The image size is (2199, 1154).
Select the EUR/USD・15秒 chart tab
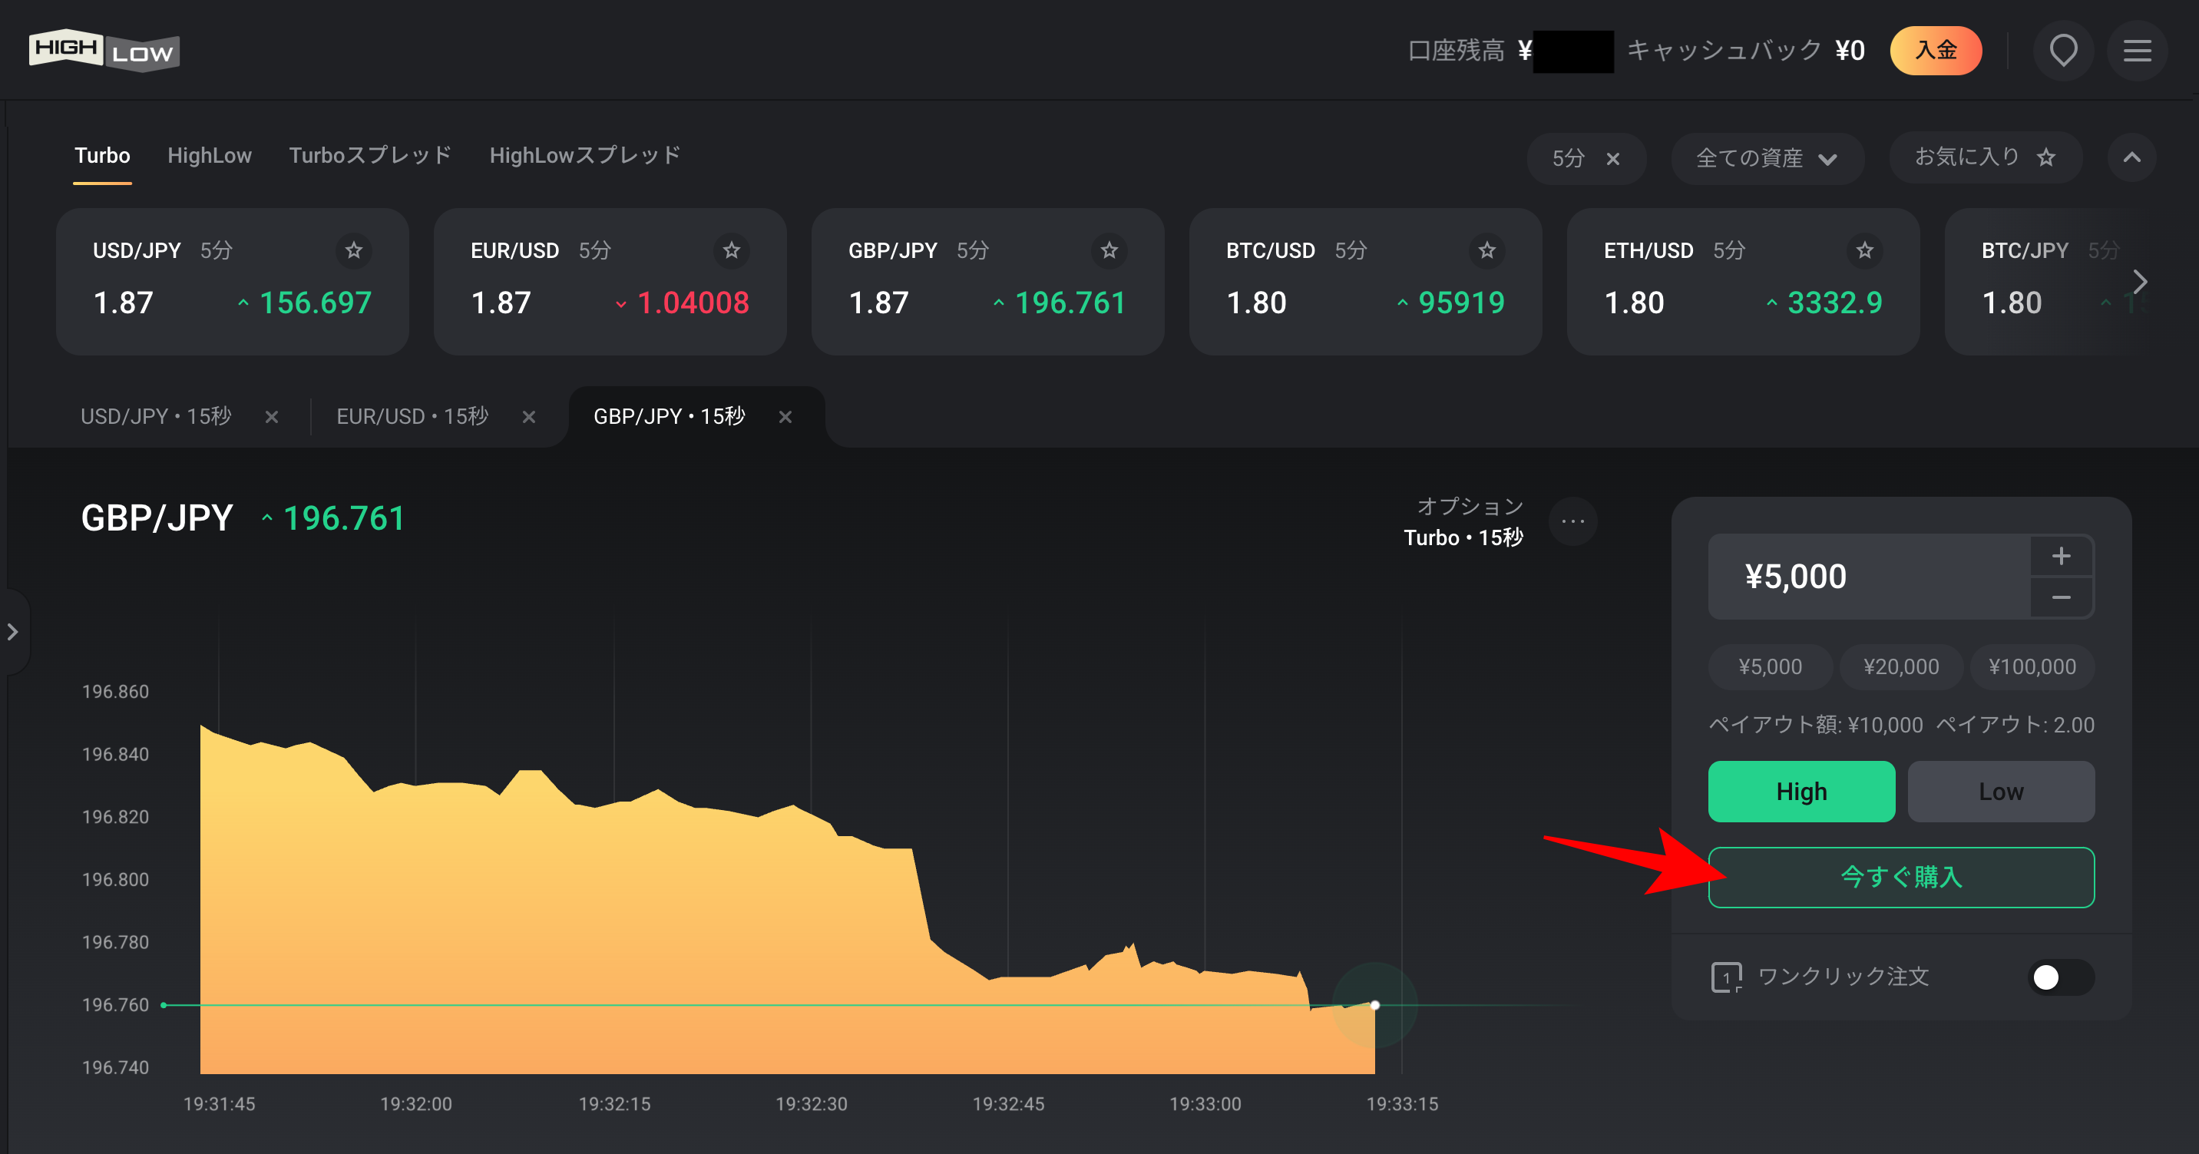(412, 417)
